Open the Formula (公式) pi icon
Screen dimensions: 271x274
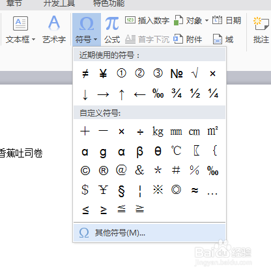(x=112, y=23)
